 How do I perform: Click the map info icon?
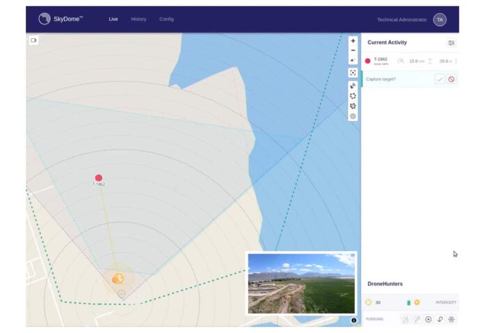pyautogui.click(x=353, y=320)
